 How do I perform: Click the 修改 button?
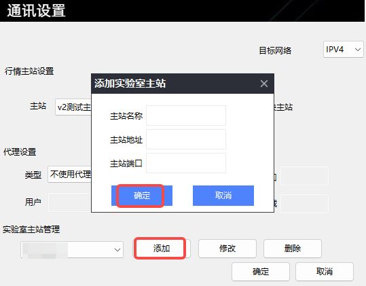click(227, 249)
